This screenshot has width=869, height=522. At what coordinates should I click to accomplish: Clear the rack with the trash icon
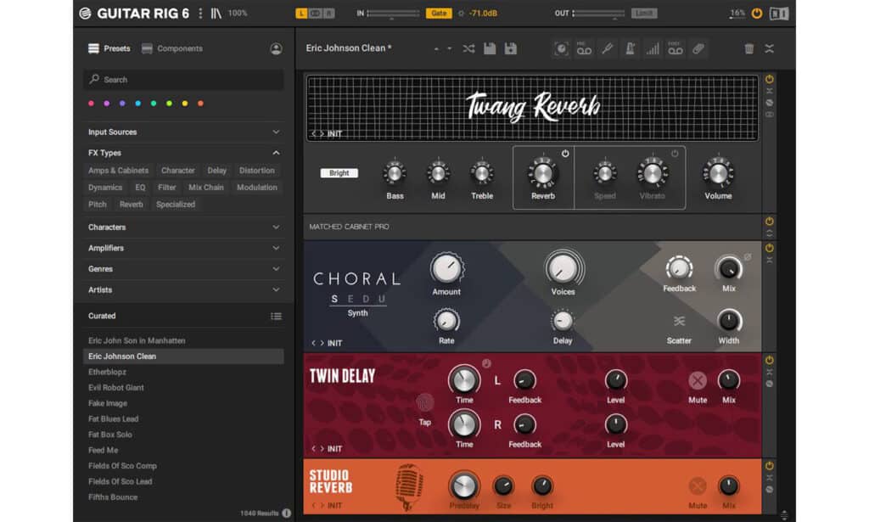[x=749, y=48]
